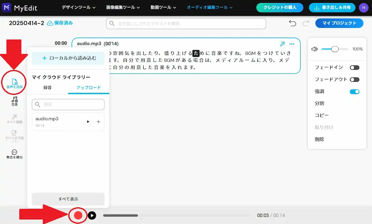Image resolution: width=372 pixels, height=224 pixels.
Task: Open the オーディオ編集ツール dropdown menu
Action: coord(209,7)
